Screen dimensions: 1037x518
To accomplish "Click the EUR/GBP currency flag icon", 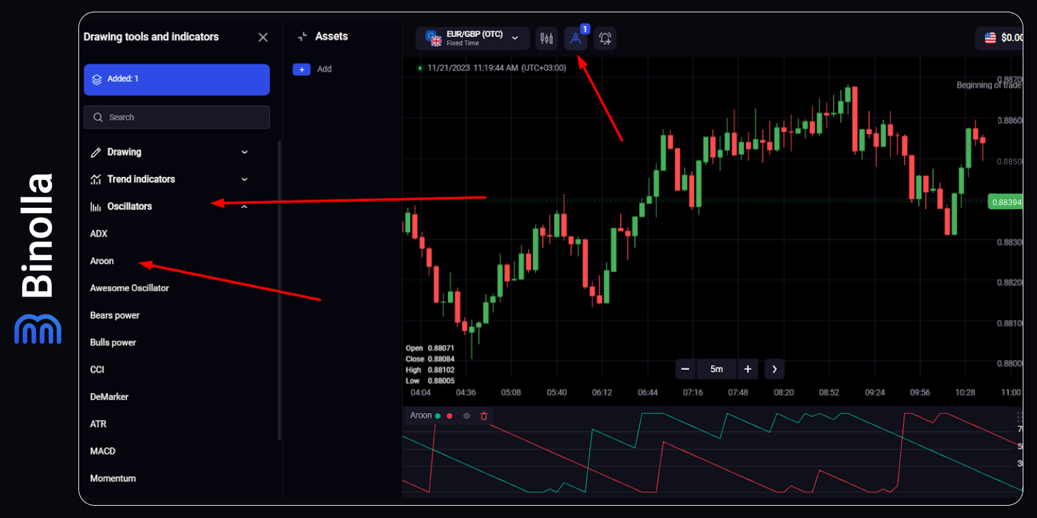I will tap(434, 38).
